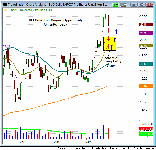Click the teal 19.59 moving average label

click(x=146, y=64)
